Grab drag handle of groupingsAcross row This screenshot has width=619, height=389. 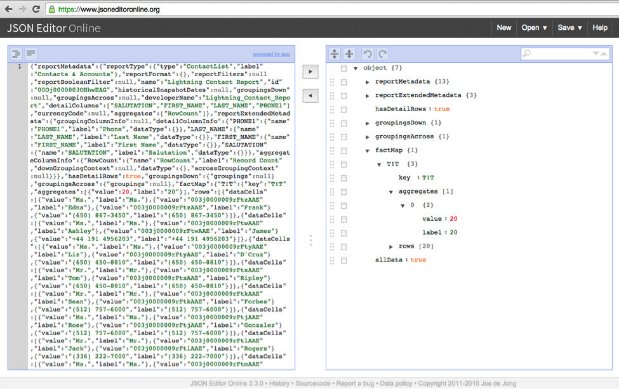[x=332, y=137]
